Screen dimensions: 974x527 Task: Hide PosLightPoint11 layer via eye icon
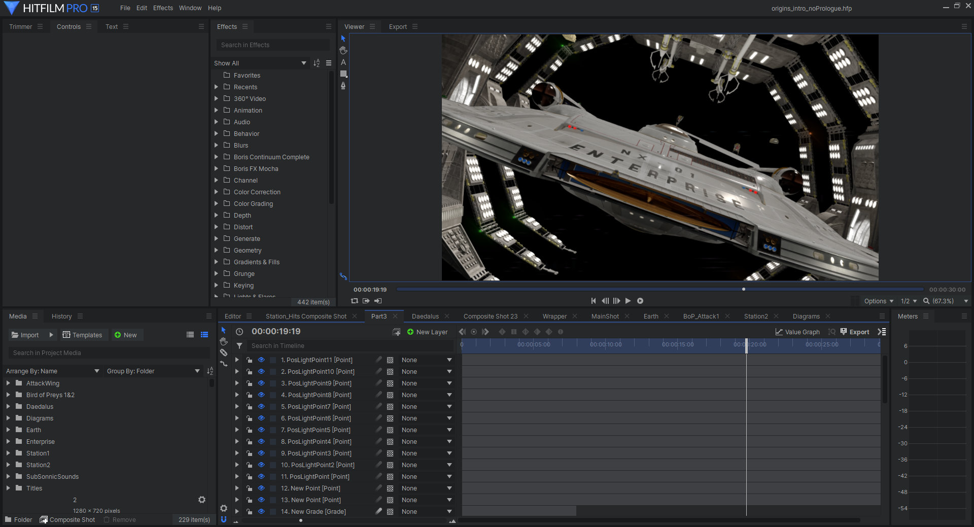tap(261, 360)
